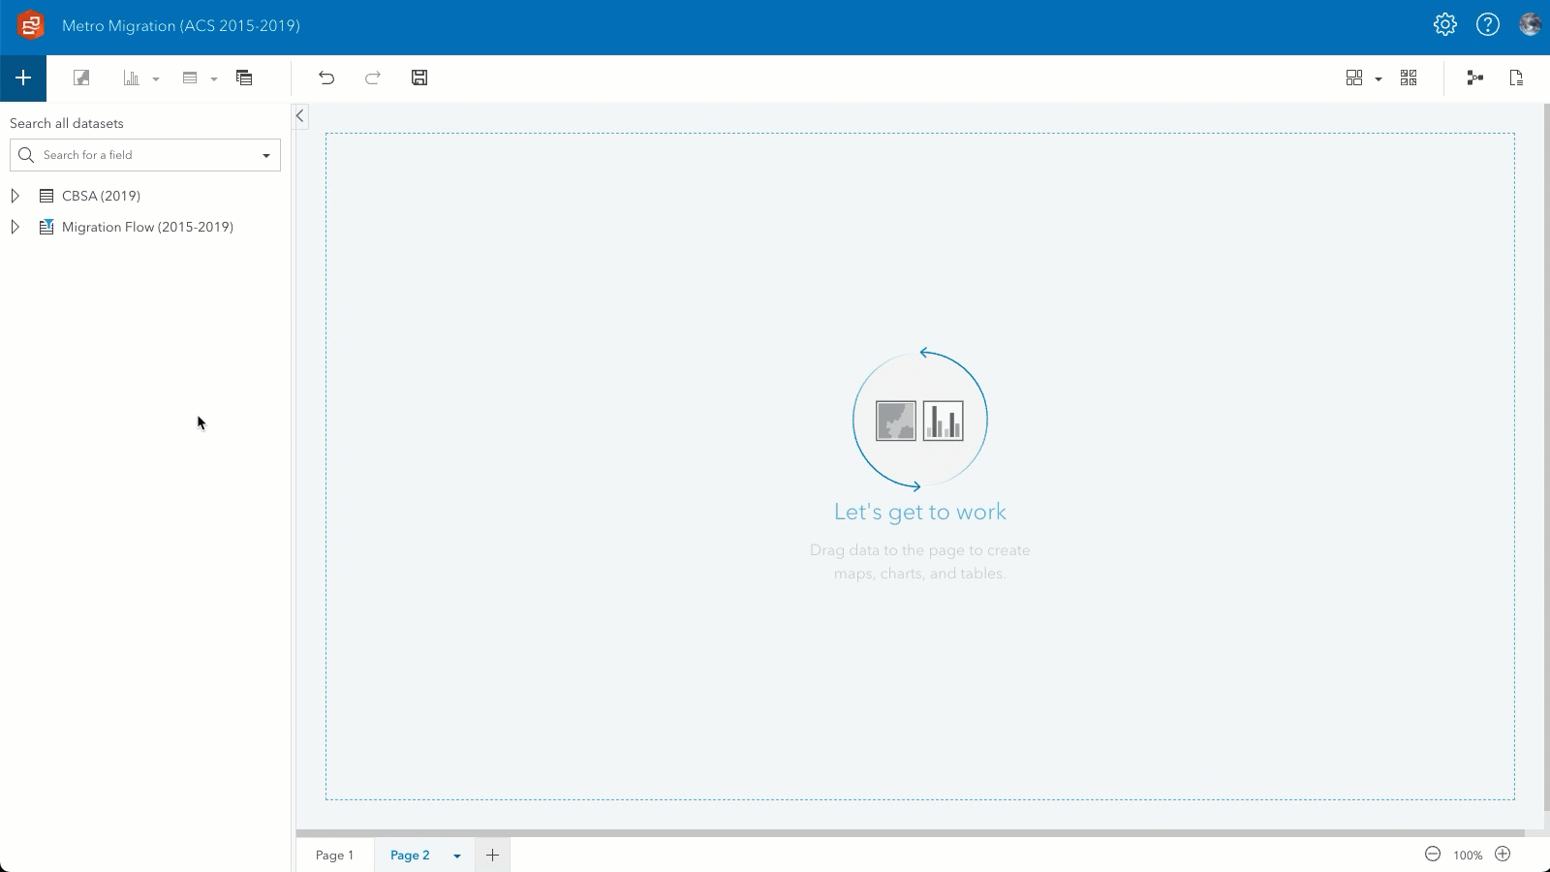
Task: Save the workbook
Action: click(419, 78)
